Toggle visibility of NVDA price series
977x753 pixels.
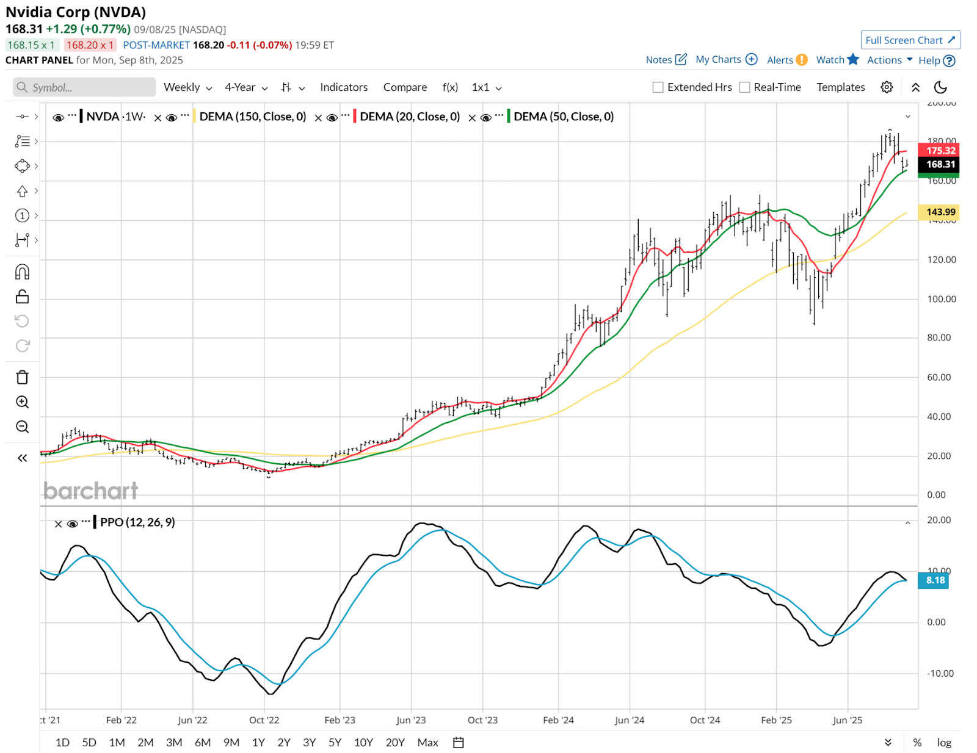pyautogui.click(x=58, y=117)
